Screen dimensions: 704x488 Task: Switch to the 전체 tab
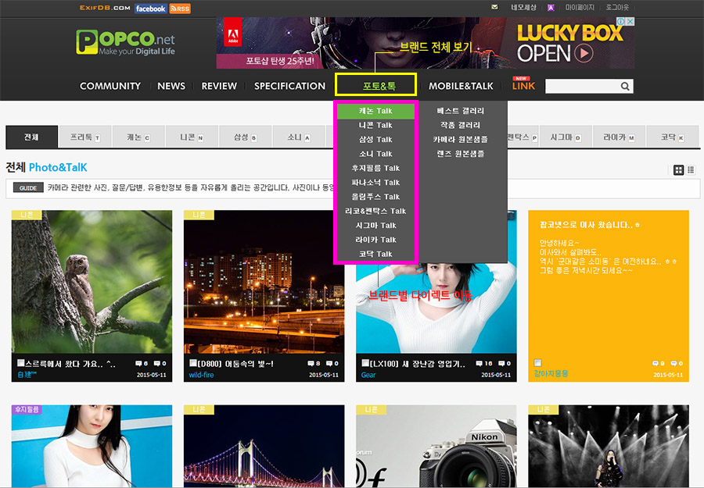click(x=32, y=137)
